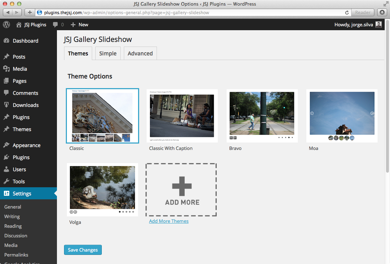Click the home icon beside JSJ Plugins
The image size is (390, 264).
(19, 25)
